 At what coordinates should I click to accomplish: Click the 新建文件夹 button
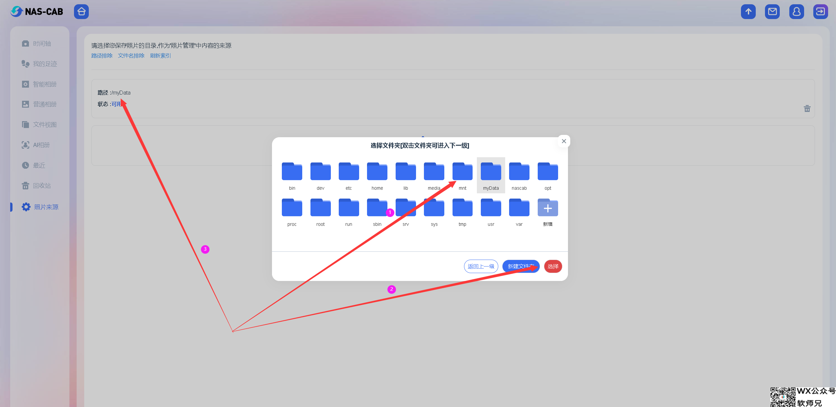(x=521, y=266)
